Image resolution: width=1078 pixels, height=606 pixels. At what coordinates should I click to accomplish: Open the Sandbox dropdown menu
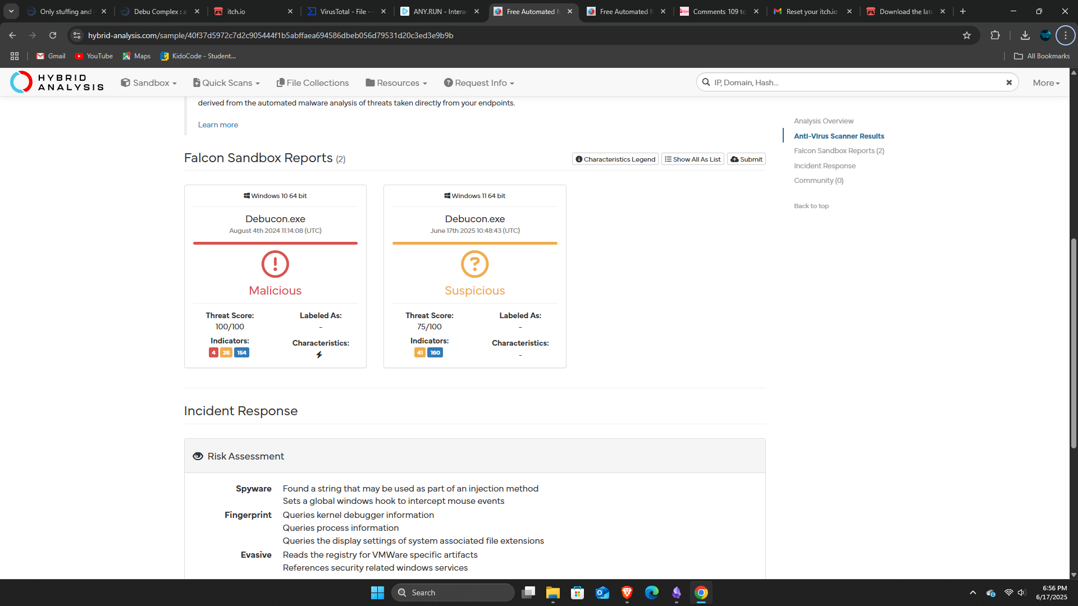point(149,82)
